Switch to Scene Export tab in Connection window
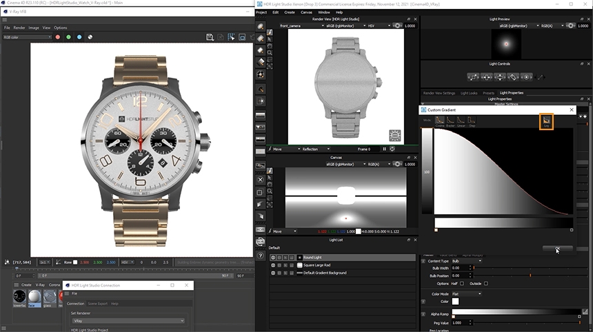 (98, 304)
